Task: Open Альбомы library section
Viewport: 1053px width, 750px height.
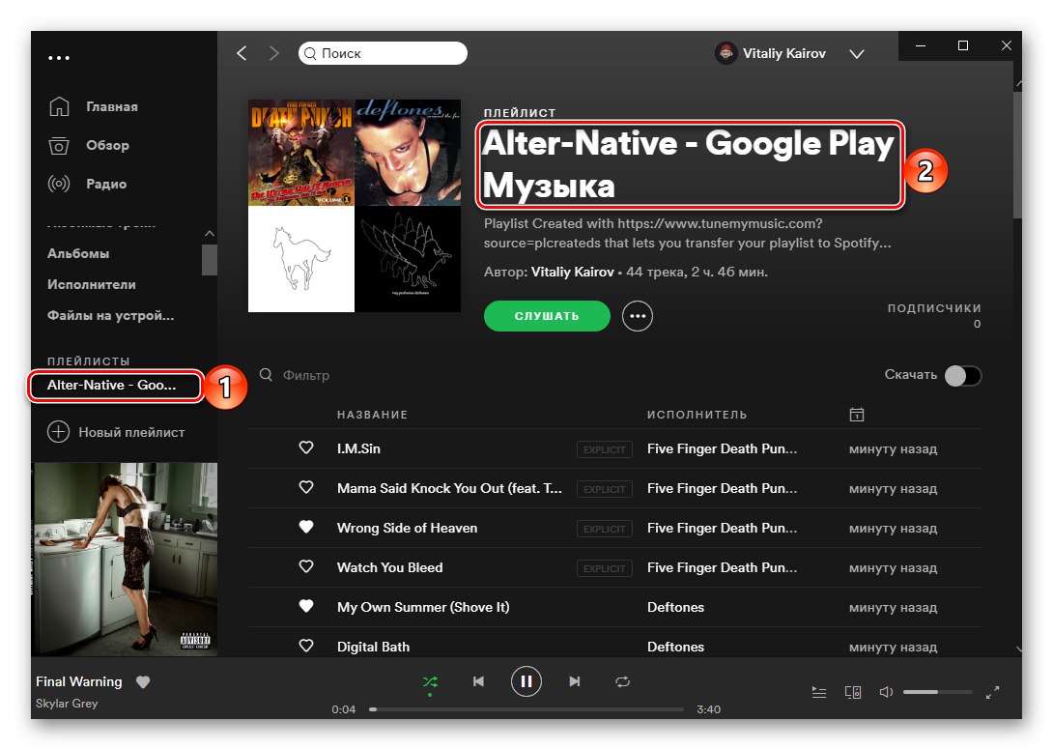Action: pyautogui.click(x=78, y=253)
